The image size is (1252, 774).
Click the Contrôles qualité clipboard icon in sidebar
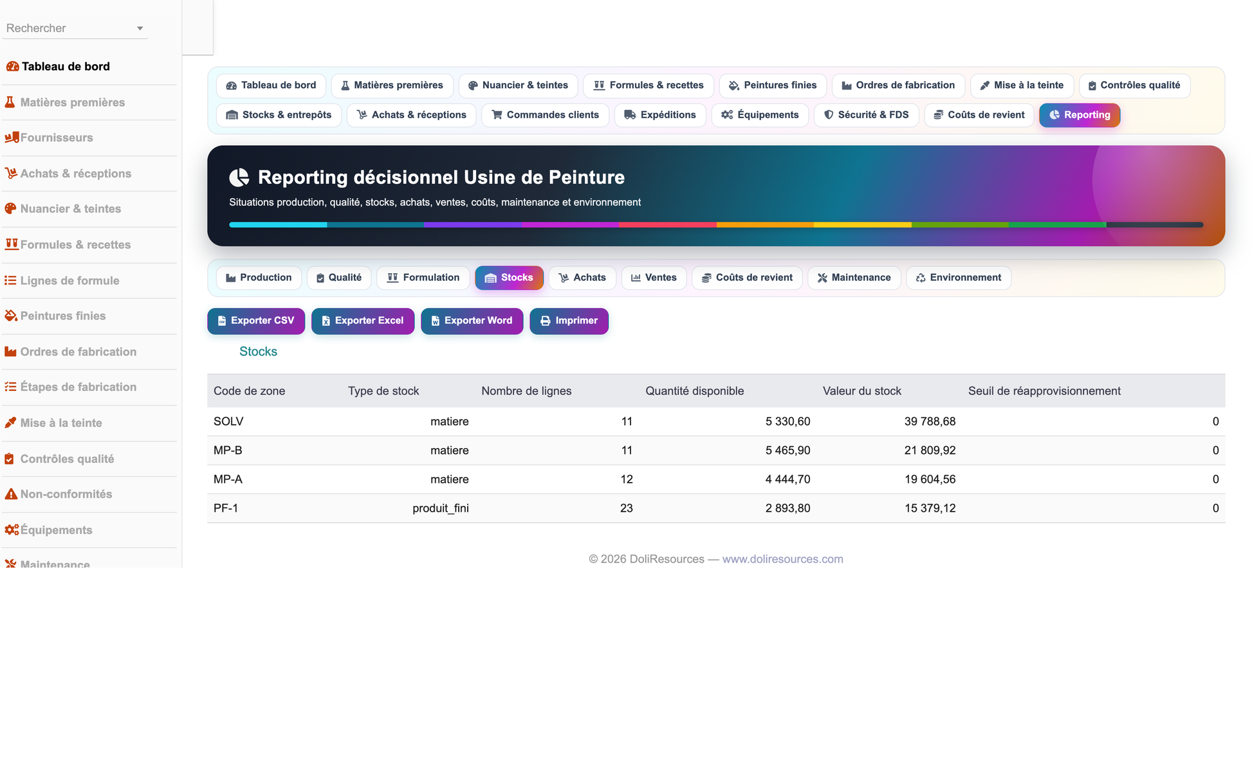click(x=9, y=459)
